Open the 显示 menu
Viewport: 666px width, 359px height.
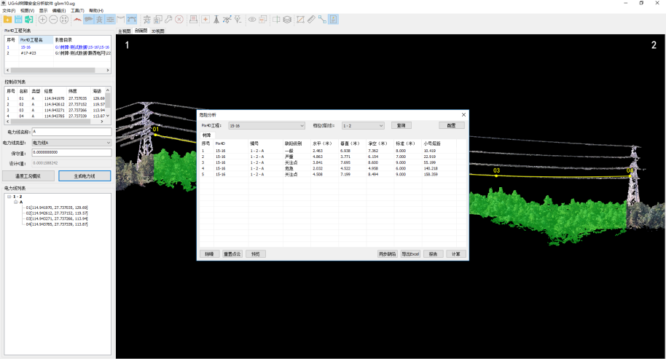[43, 11]
